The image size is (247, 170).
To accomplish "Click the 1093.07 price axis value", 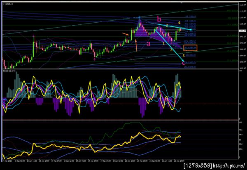I will pos(242,43).
